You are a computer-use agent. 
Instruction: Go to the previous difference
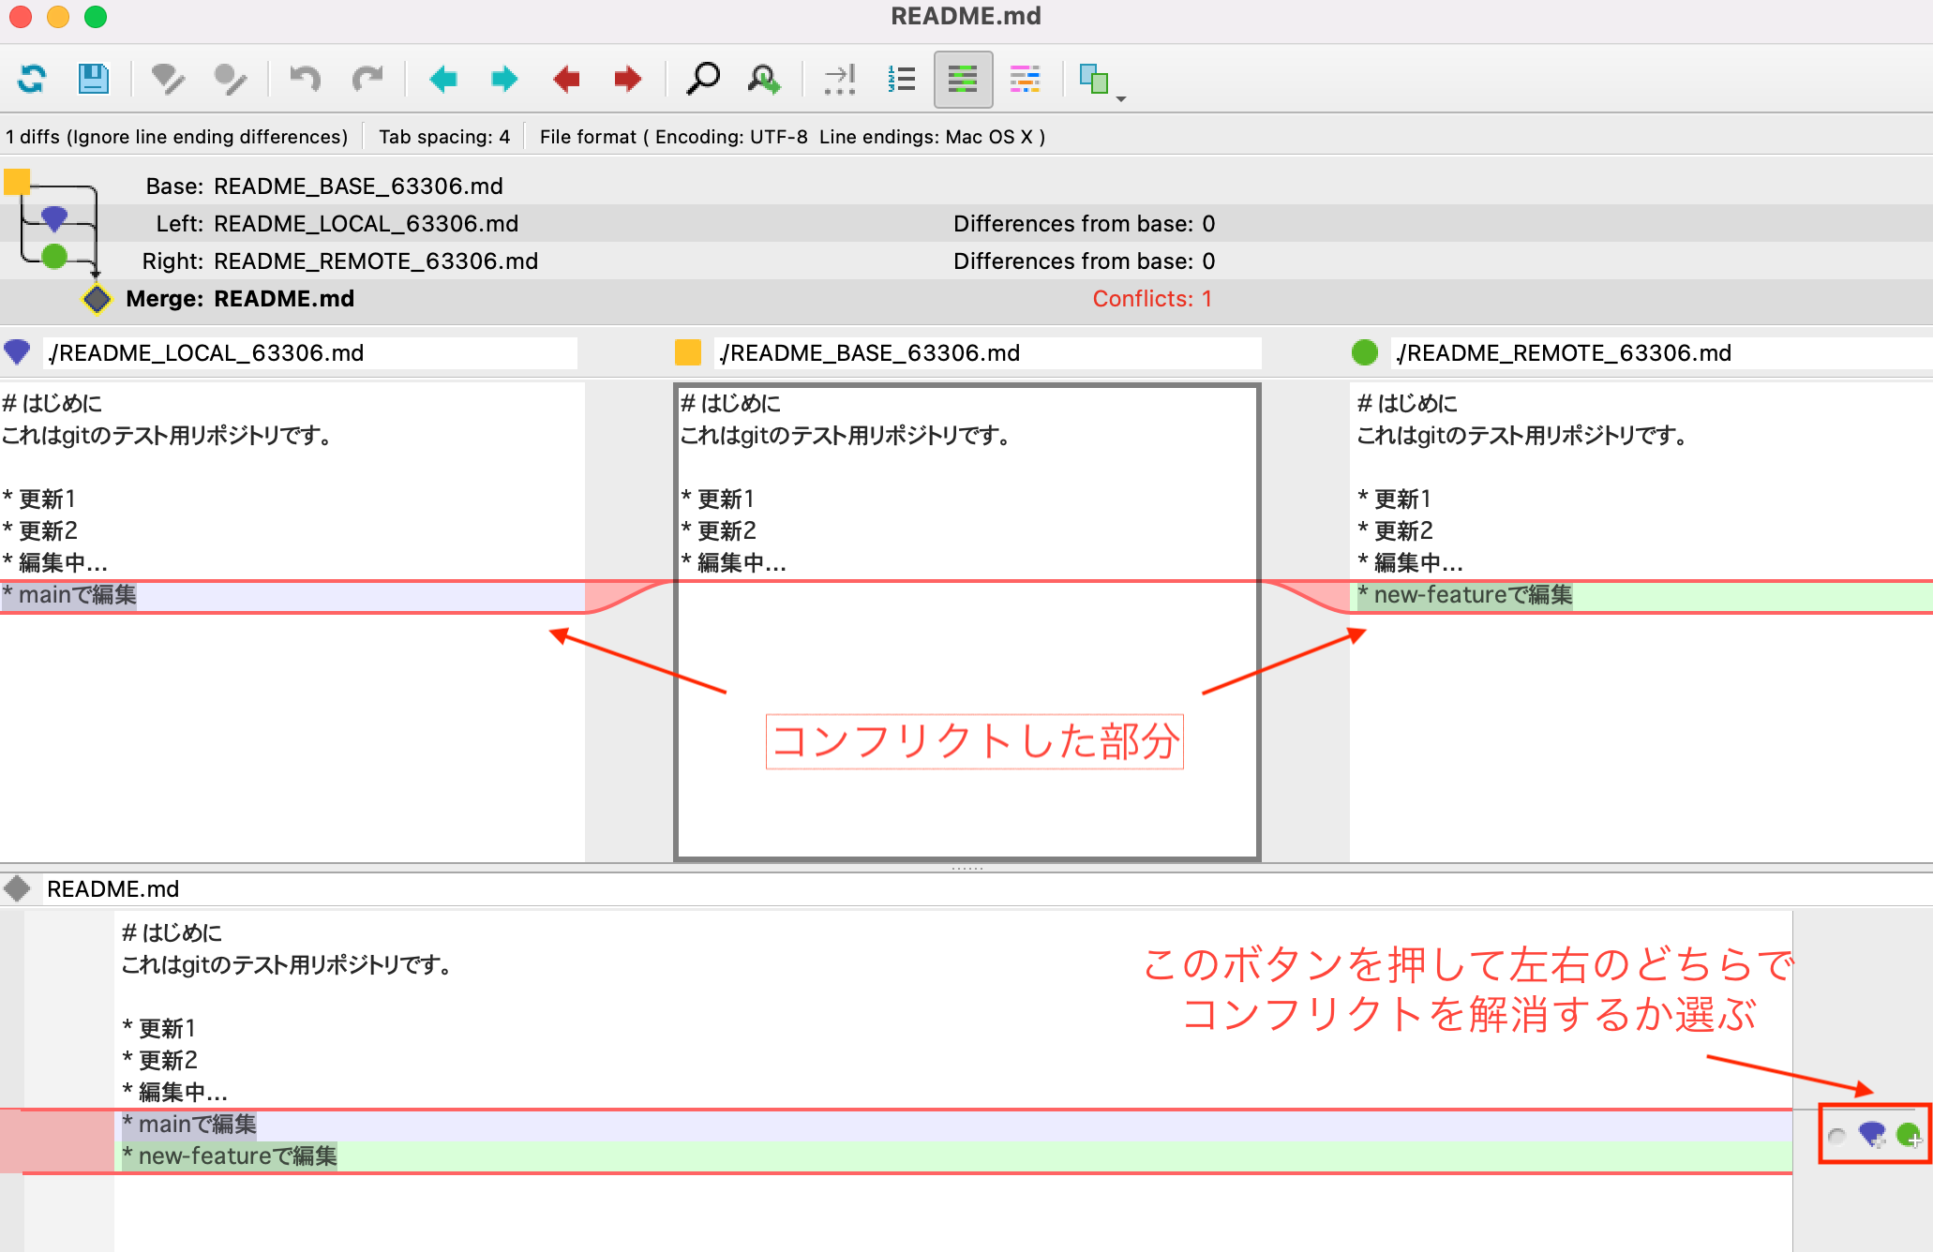pyautogui.click(x=443, y=80)
